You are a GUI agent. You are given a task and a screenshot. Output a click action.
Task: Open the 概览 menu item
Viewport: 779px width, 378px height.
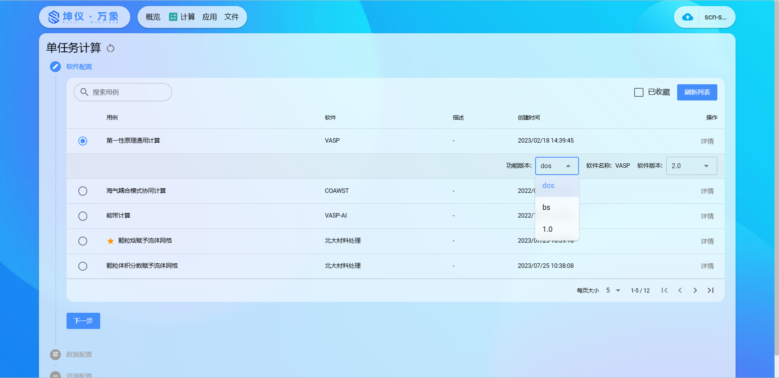click(153, 17)
